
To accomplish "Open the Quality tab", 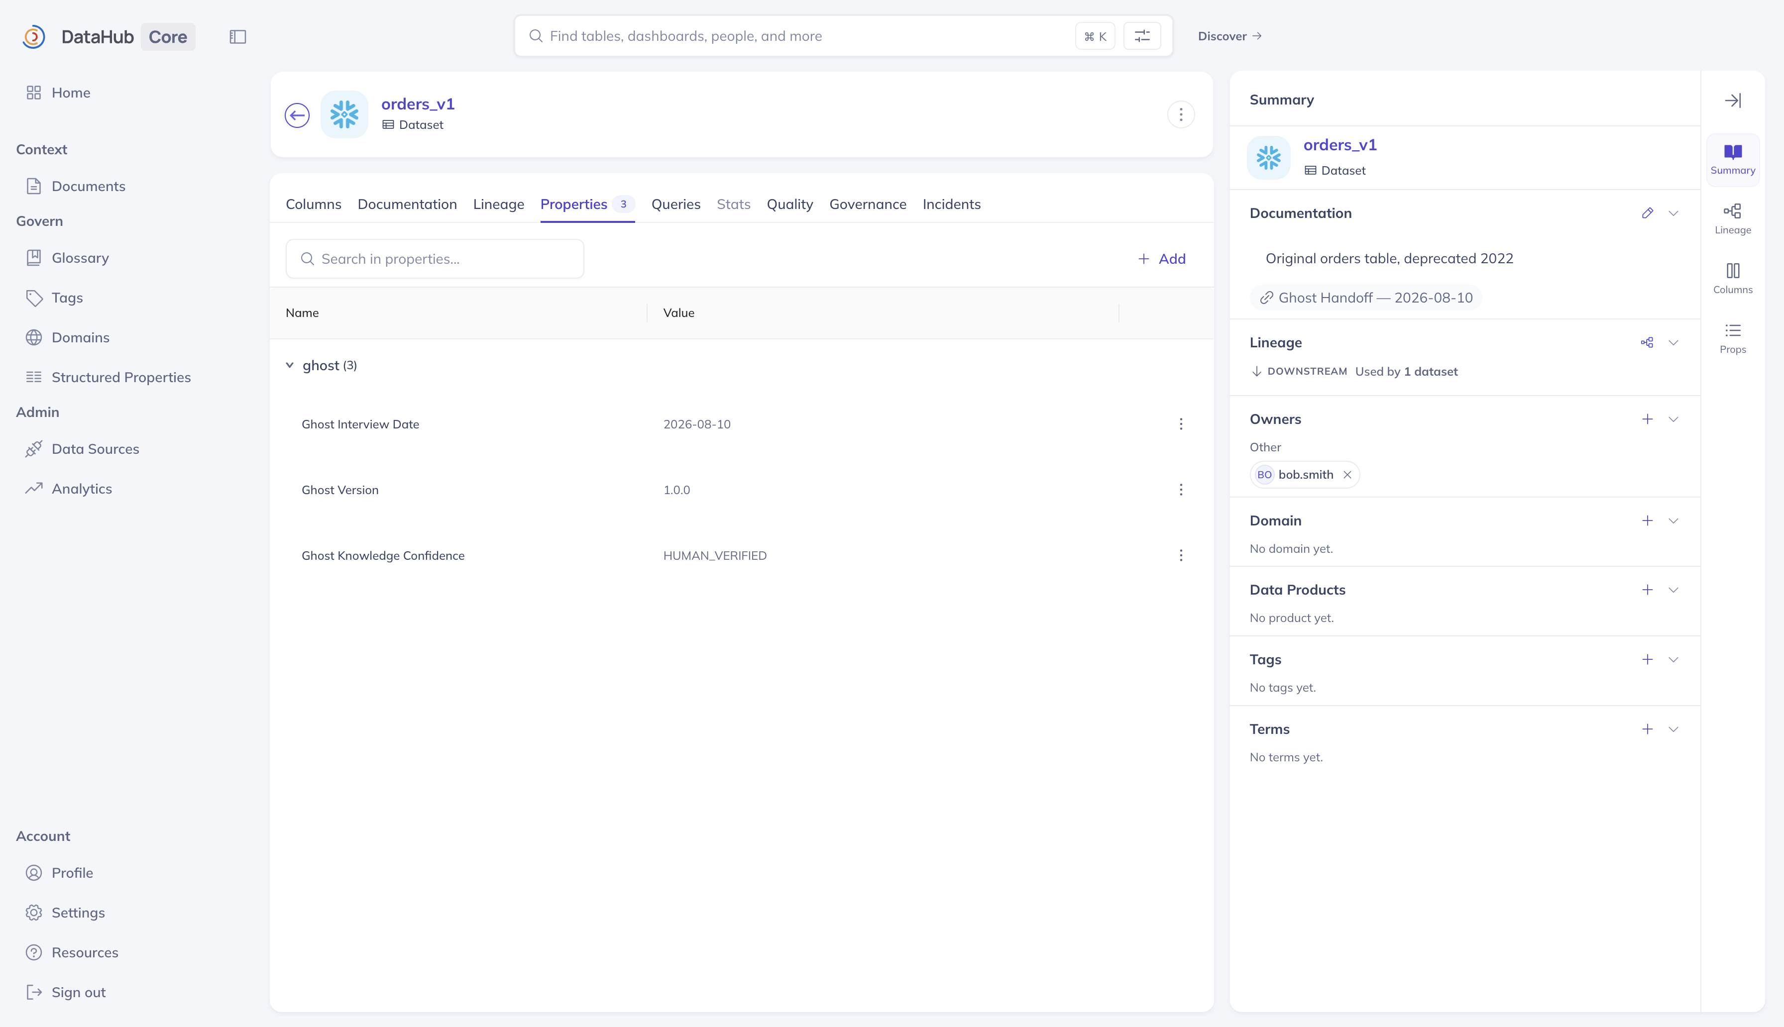I will click(789, 204).
